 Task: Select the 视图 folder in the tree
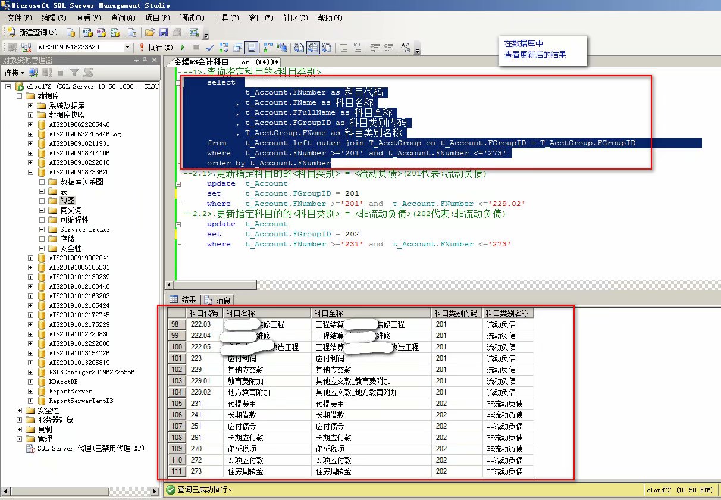tap(67, 201)
